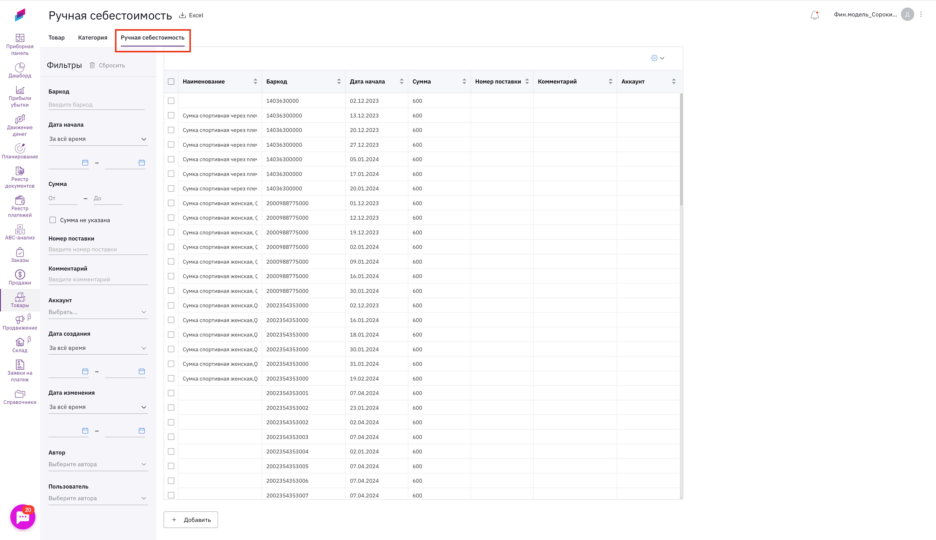Open Склад warehouse sidebar icon
The height and width of the screenshot is (540, 936).
click(20, 345)
